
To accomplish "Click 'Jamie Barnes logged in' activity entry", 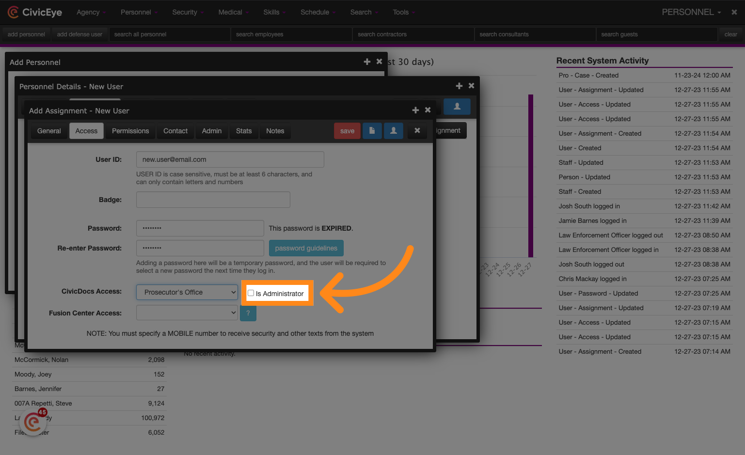I will pyautogui.click(x=644, y=220).
